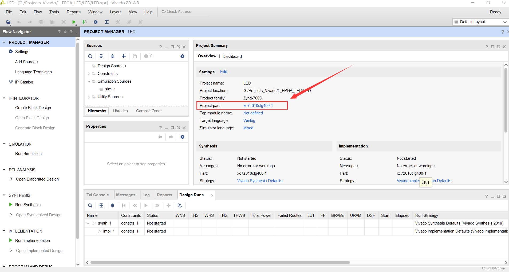Collapse SIMULATION section
The image size is (509, 272).
[4, 144]
